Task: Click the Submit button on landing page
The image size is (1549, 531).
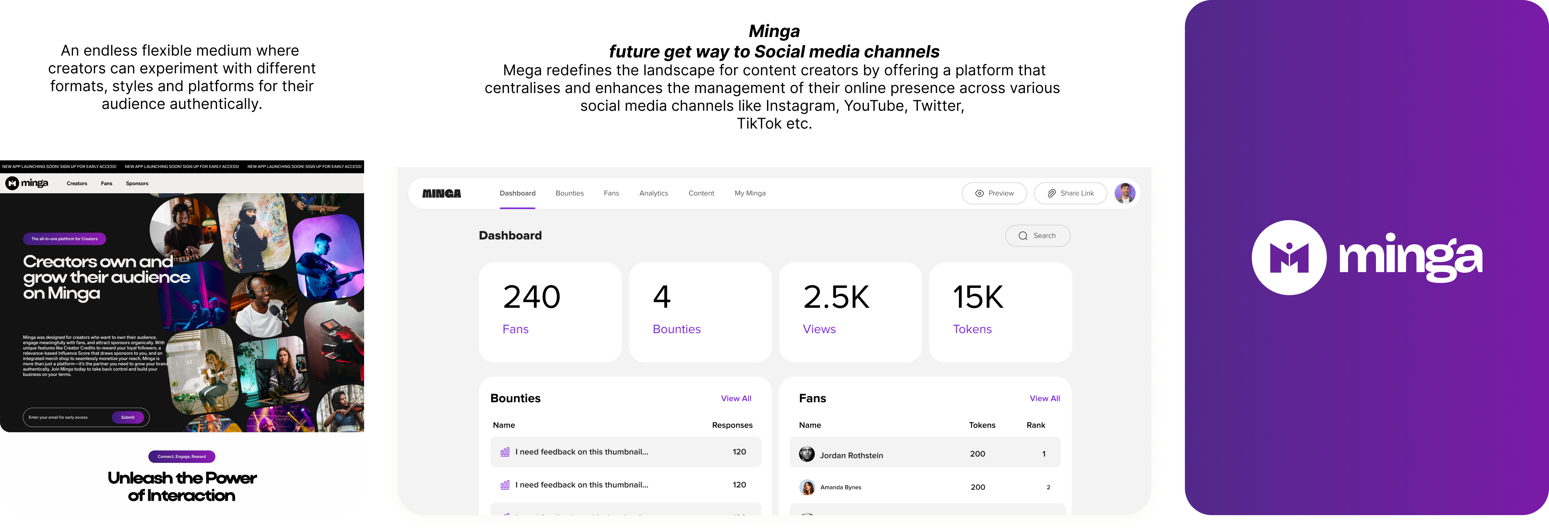Action: pyautogui.click(x=128, y=417)
